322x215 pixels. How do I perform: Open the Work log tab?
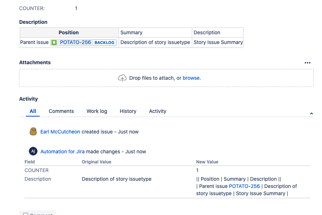pyautogui.click(x=97, y=111)
